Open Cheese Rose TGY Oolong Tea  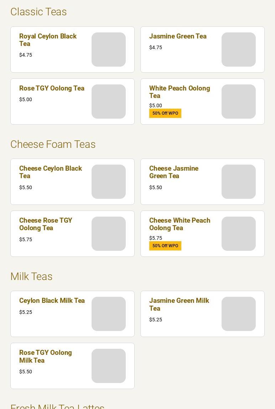pyautogui.click(x=72, y=234)
